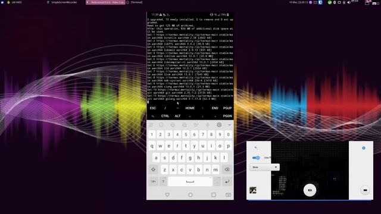
Task: Tap the PGDN key in Termux extra keys
Action: click(x=227, y=117)
